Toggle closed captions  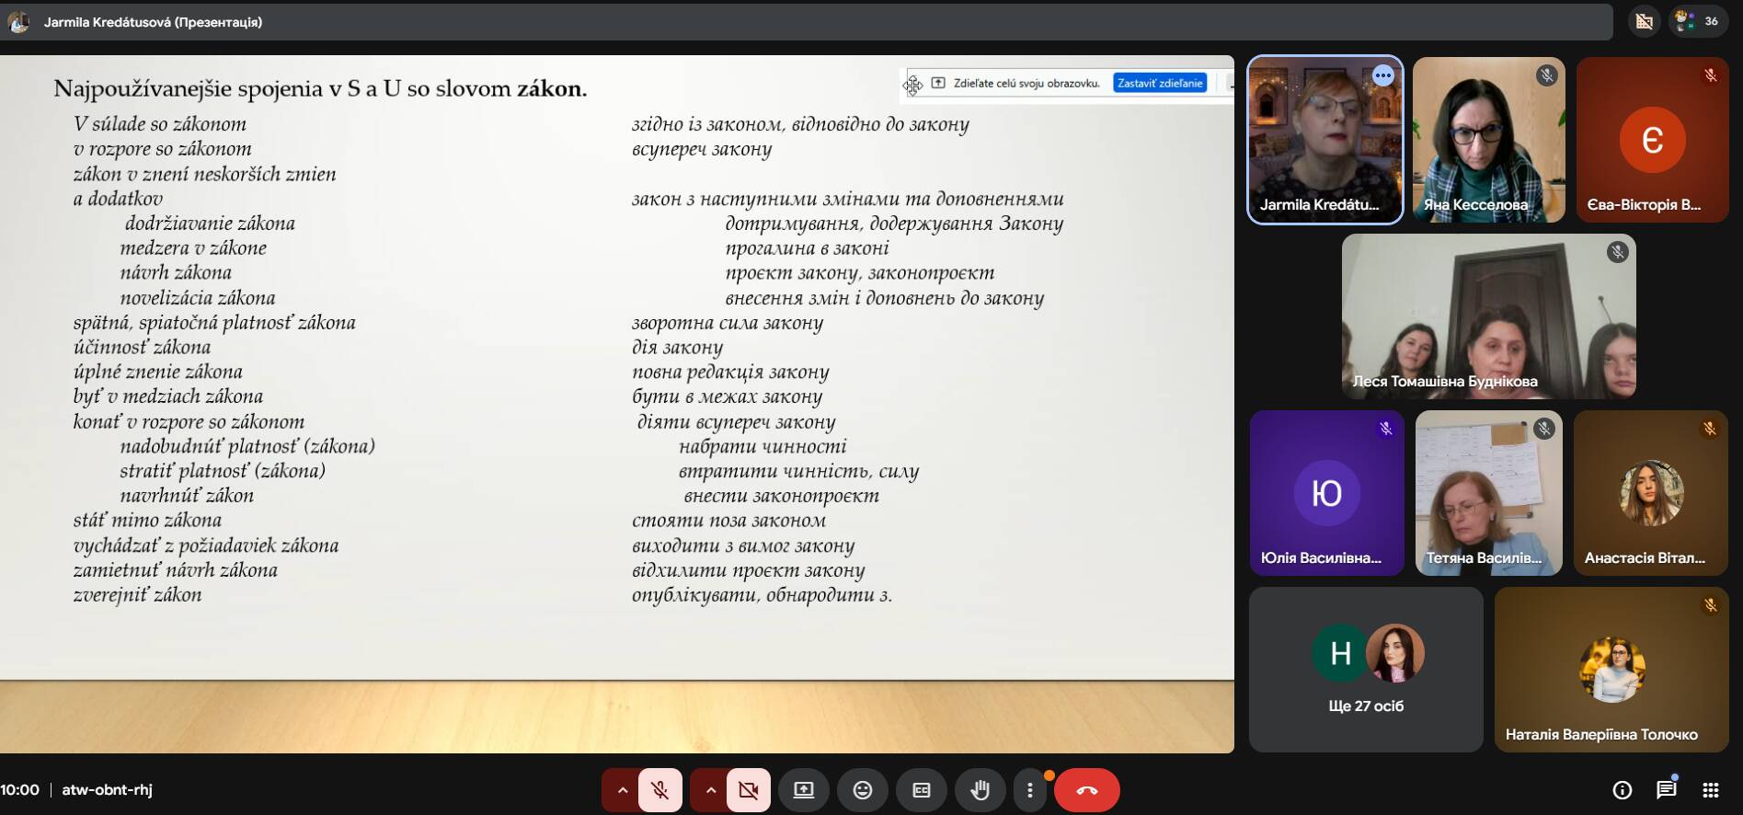point(921,790)
